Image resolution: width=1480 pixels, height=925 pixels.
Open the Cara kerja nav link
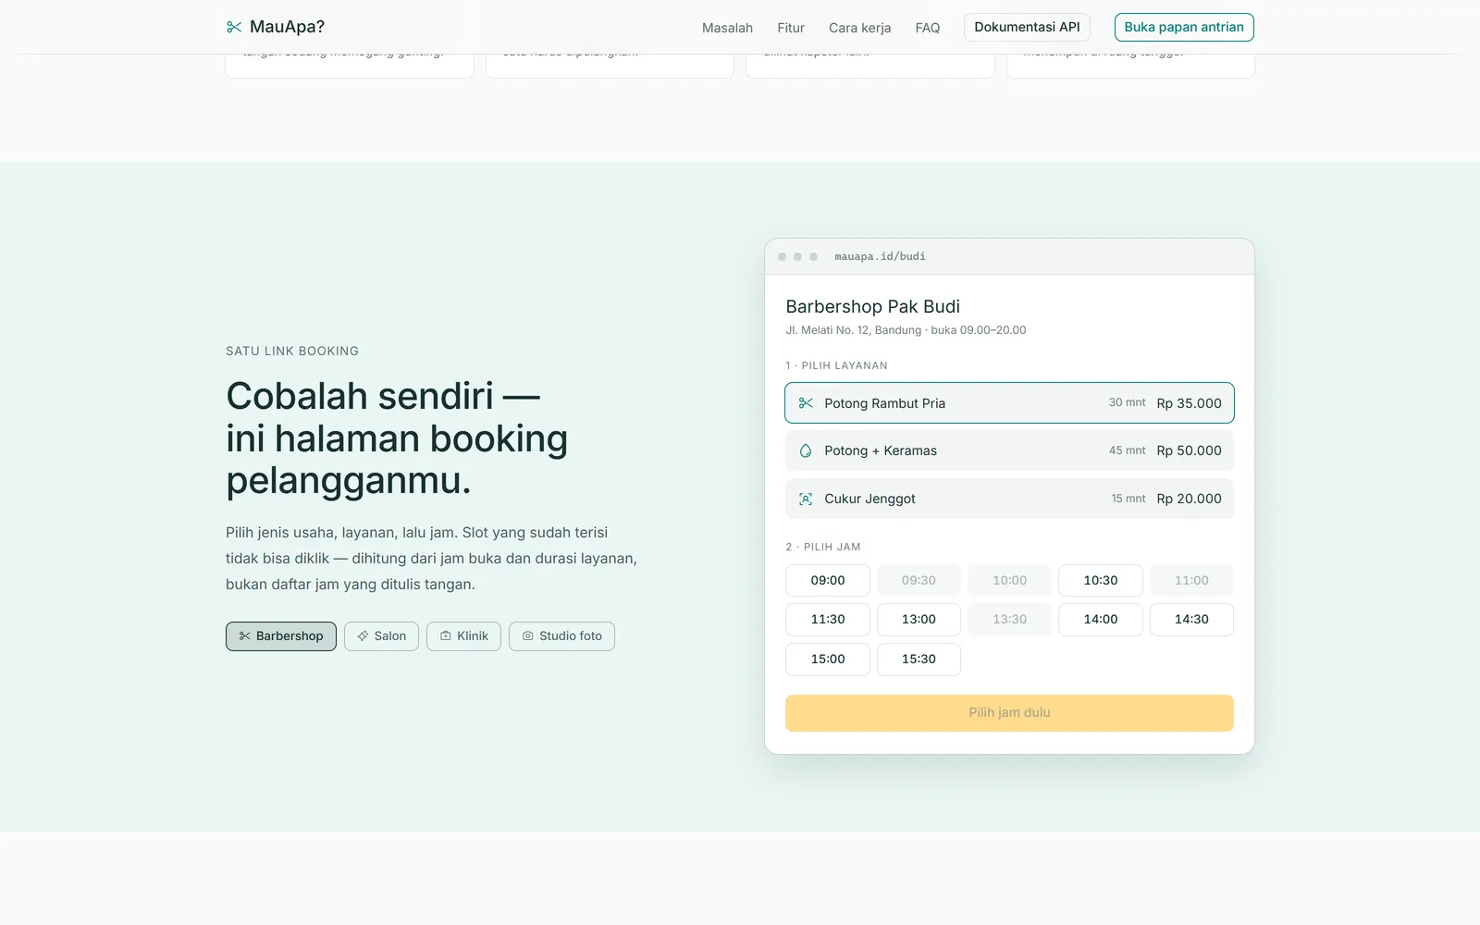tap(860, 28)
